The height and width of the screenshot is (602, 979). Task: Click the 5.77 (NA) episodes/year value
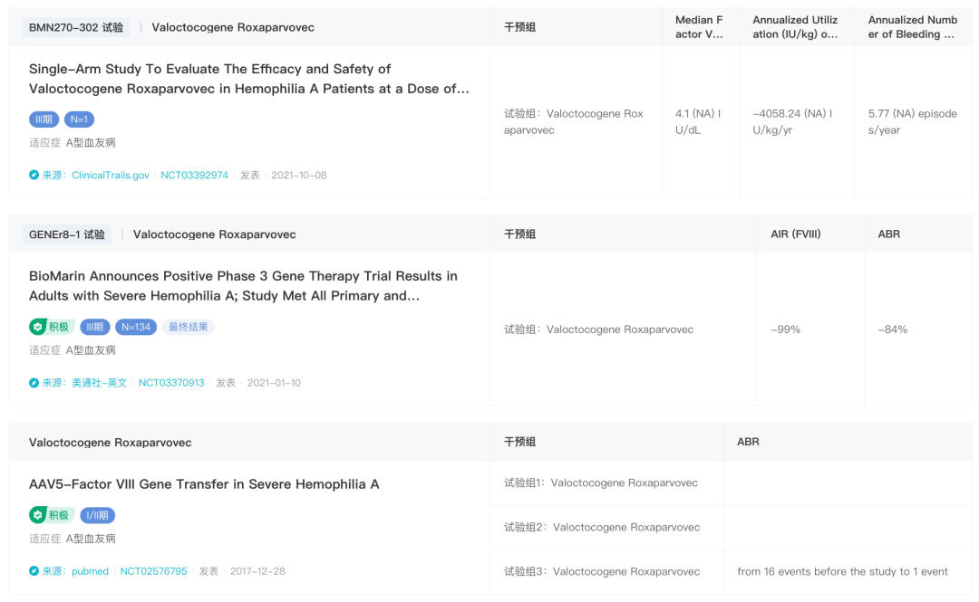[912, 121]
